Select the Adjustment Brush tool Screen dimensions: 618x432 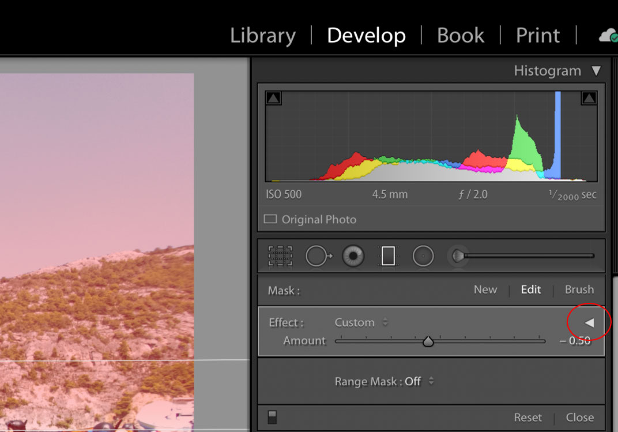(x=458, y=256)
